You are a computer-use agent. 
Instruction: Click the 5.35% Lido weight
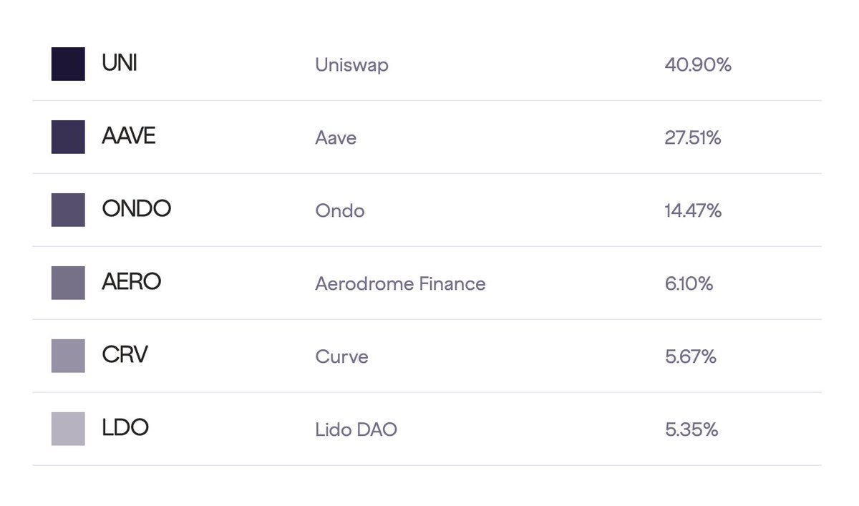pos(691,430)
